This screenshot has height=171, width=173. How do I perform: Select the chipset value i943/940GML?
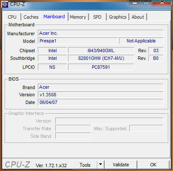tap(101, 50)
